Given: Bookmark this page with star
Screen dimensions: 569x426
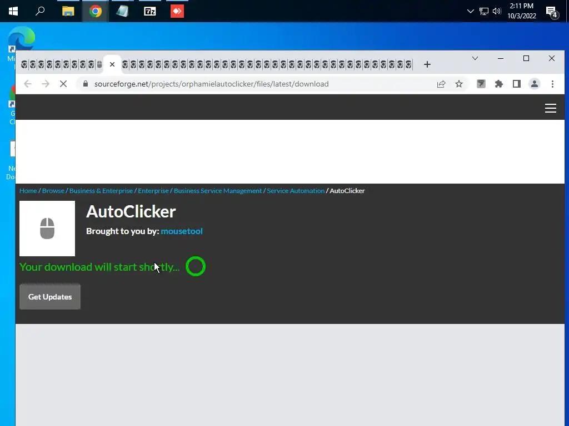Looking at the screenshot, I should tap(458, 84).
